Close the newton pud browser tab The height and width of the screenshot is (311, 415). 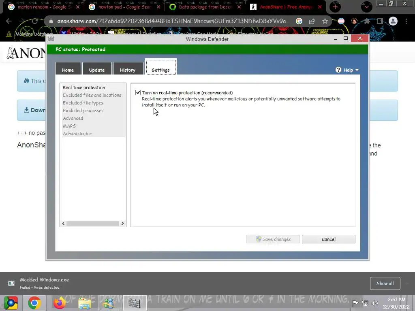tap(158, 7)
